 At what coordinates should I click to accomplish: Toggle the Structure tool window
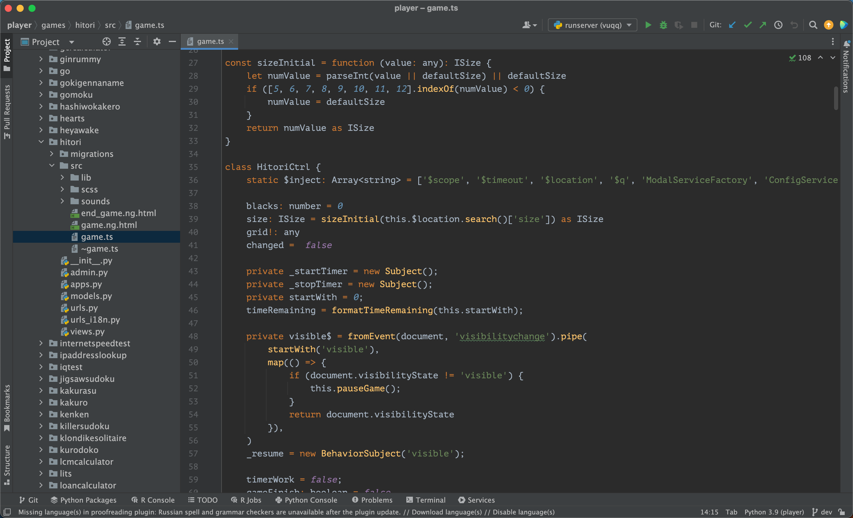(7, 465)
